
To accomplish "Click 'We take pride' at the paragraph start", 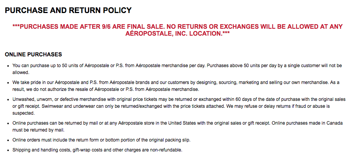I will pyautogui.click(x=28, y=82).
